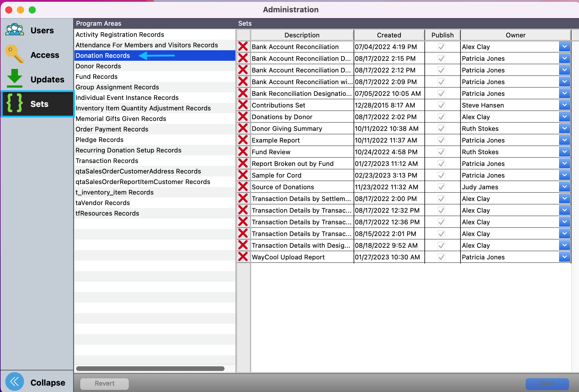Open Updates via green download arrow
Screen dimensions: 579x392
pyautogui.click(x=15, y=78)
